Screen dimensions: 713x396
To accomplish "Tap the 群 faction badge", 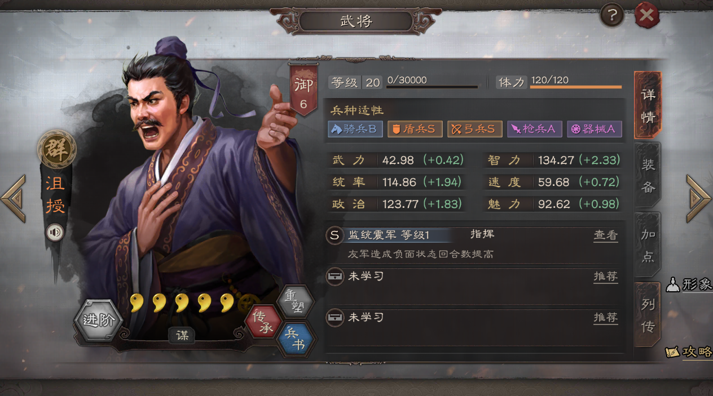I will (56, 149).
